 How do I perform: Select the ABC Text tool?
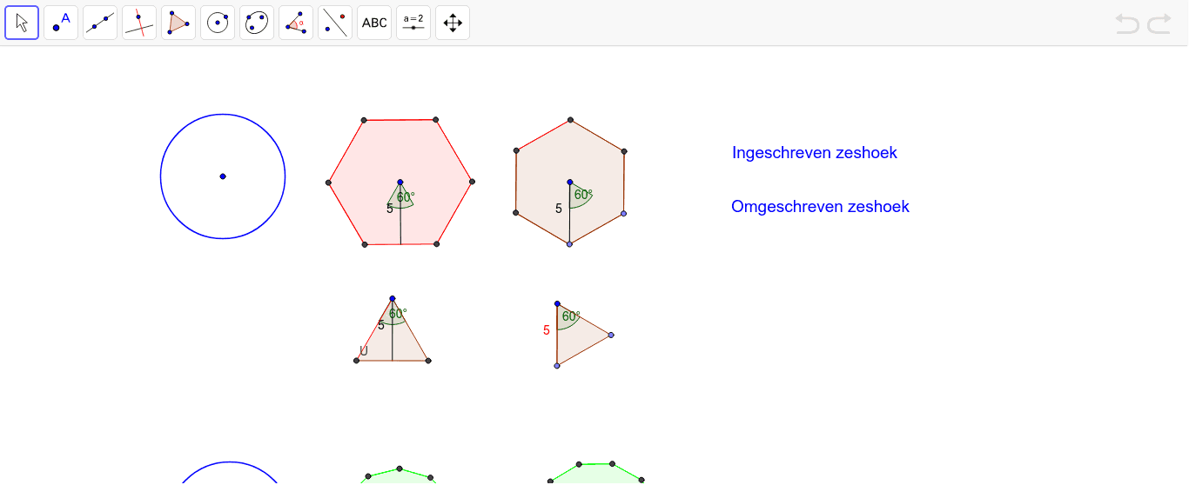click(x=374, y=23)
